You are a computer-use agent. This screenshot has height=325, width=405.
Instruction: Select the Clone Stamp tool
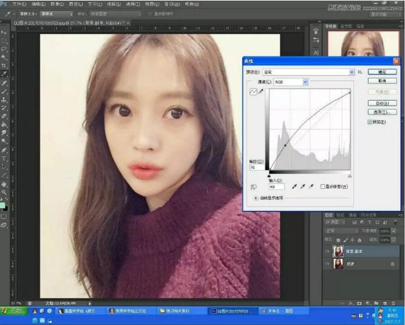tap(4, 99)
